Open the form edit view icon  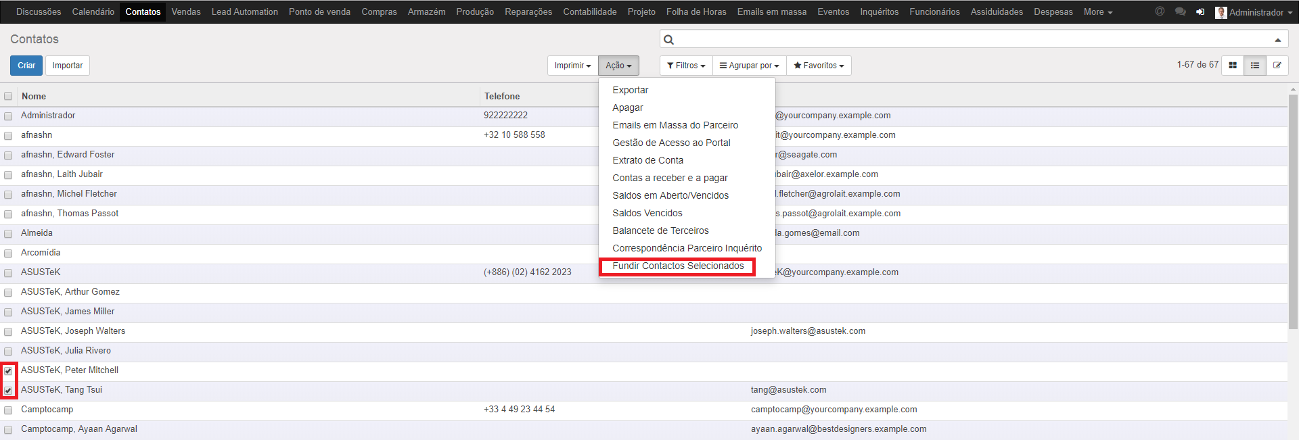pos(1277,66)
